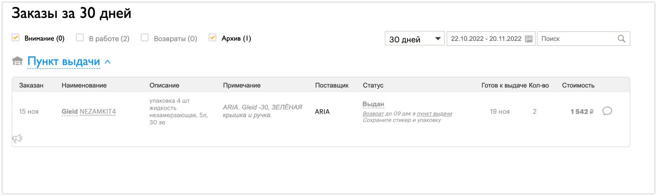Sort by the Стоимость column header
The width and height of the screenshot is (657, 196).
tap(578, 85)
